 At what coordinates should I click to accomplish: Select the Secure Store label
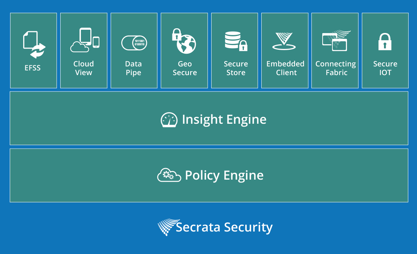pos(236,68)
